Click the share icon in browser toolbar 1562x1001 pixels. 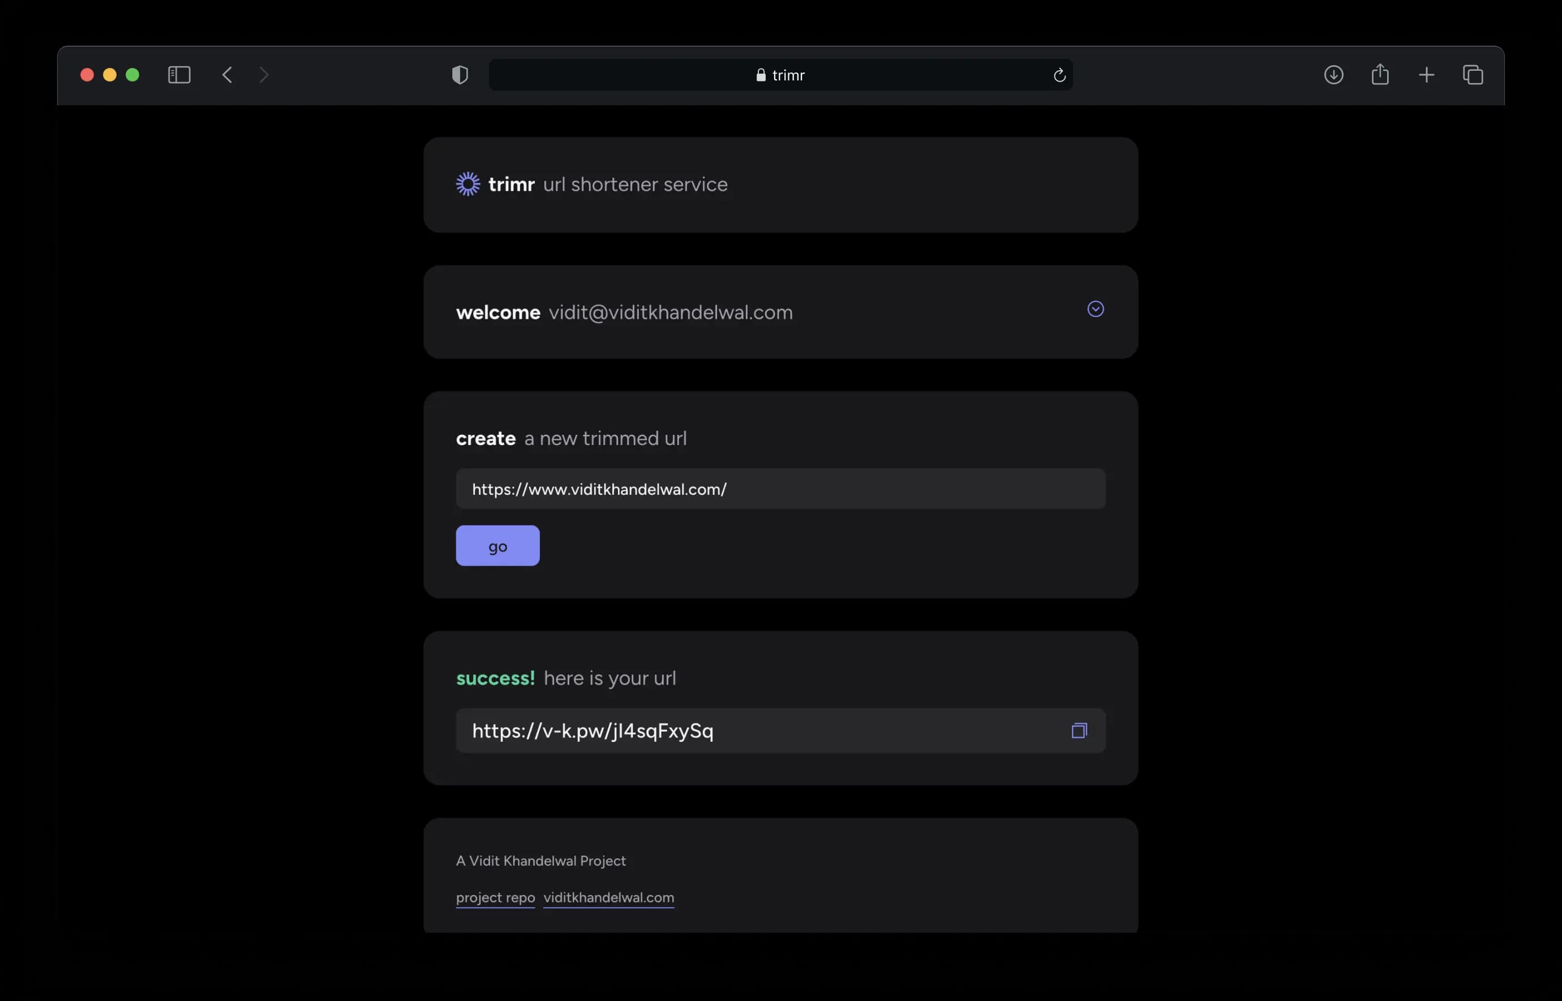click(x=1380, y=75)
